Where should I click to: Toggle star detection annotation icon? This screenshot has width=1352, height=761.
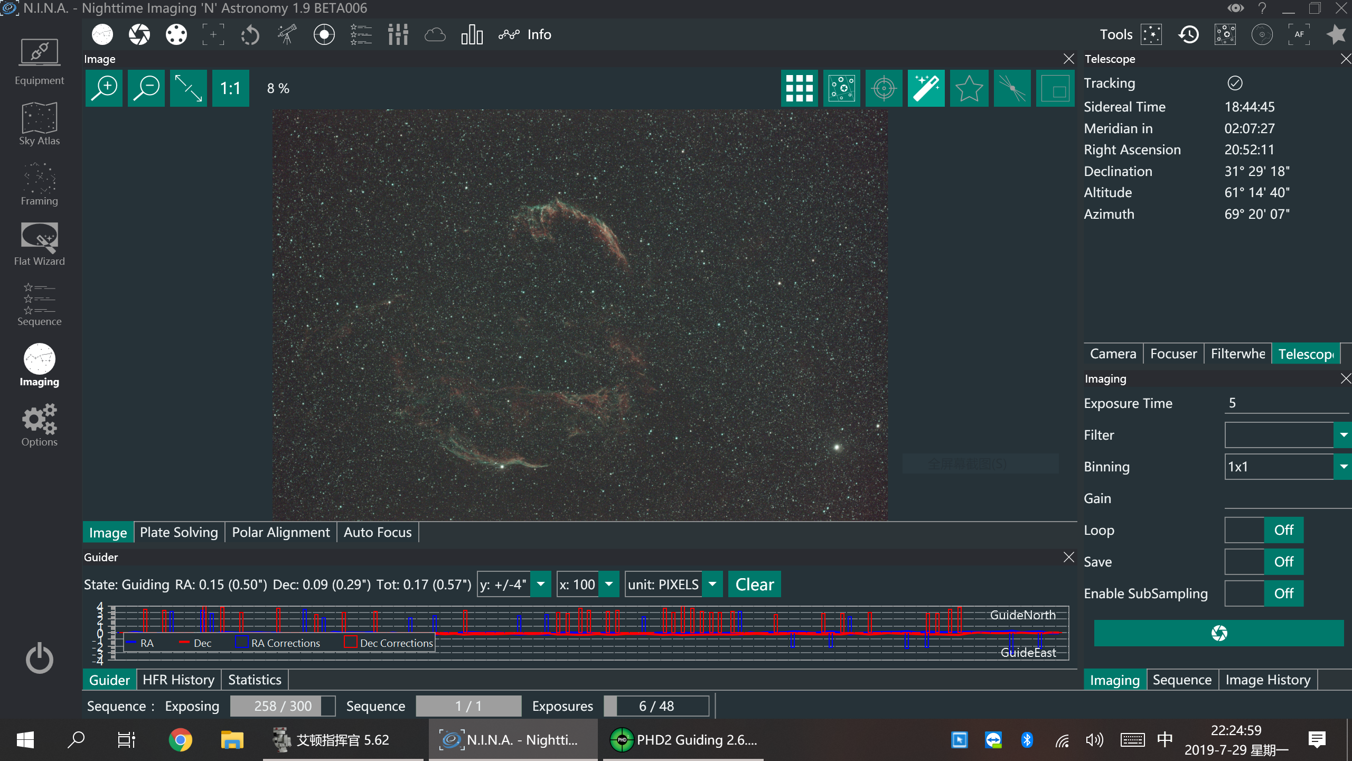842,88
